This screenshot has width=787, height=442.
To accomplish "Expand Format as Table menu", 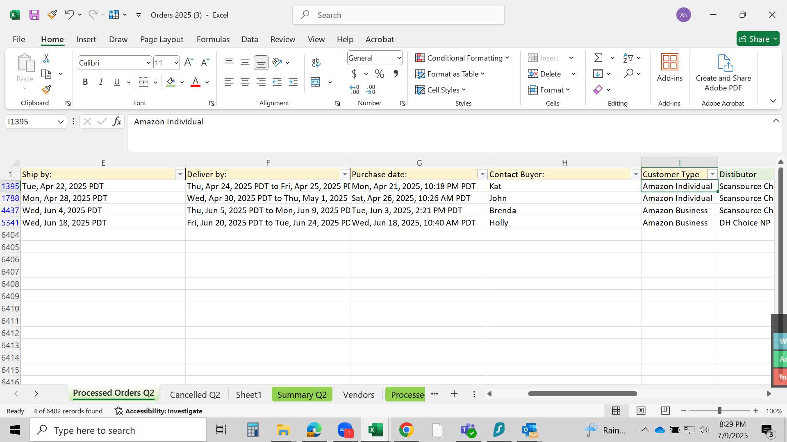I will pyautogui.click(x=450, y=74).
